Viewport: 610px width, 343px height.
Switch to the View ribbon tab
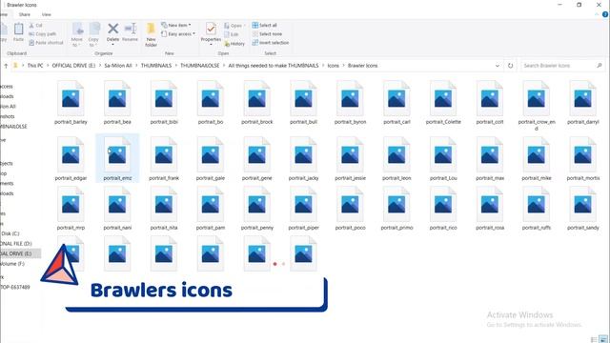click(x=47, y=14)
